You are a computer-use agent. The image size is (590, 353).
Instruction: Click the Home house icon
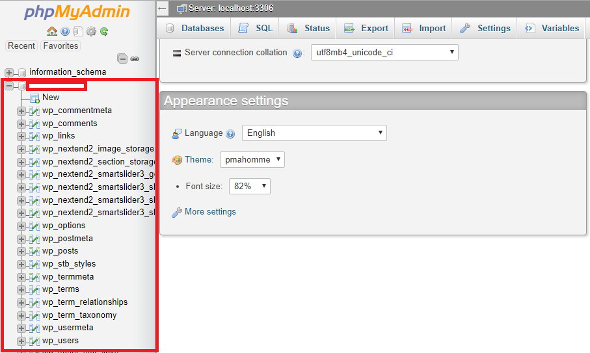pos(52,31)
